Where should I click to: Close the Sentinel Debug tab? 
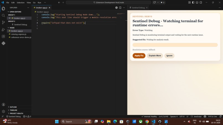(147, 8)
